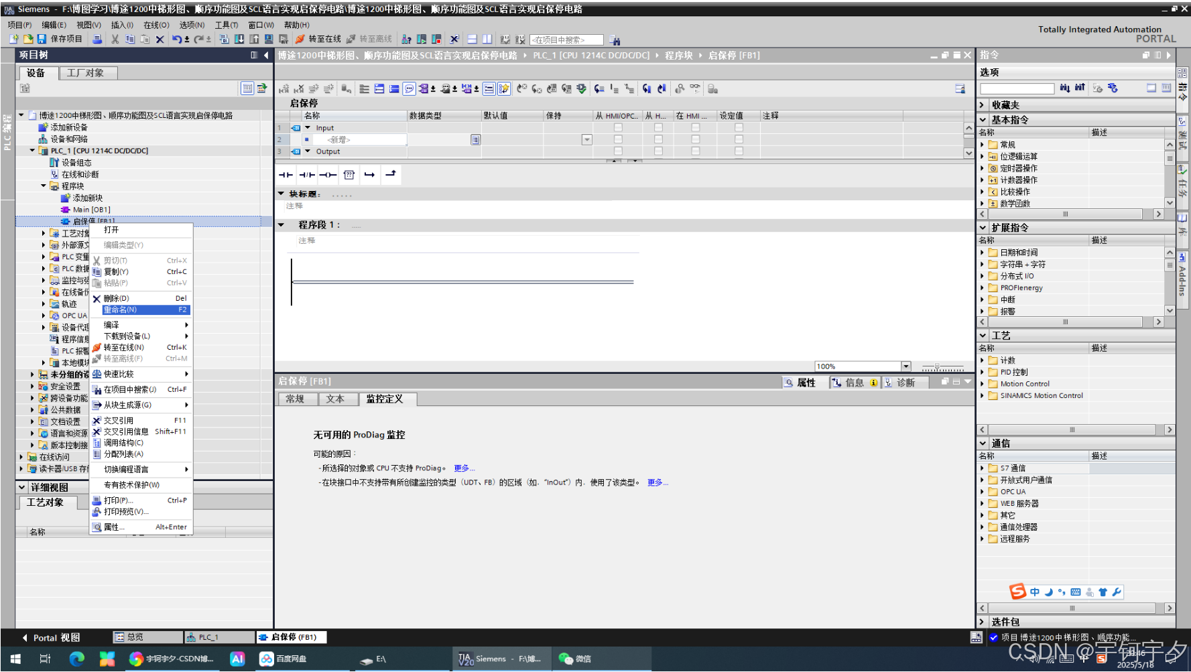Click the compile icon in main toolbar
1191x672 pixels.
point(225,40)
